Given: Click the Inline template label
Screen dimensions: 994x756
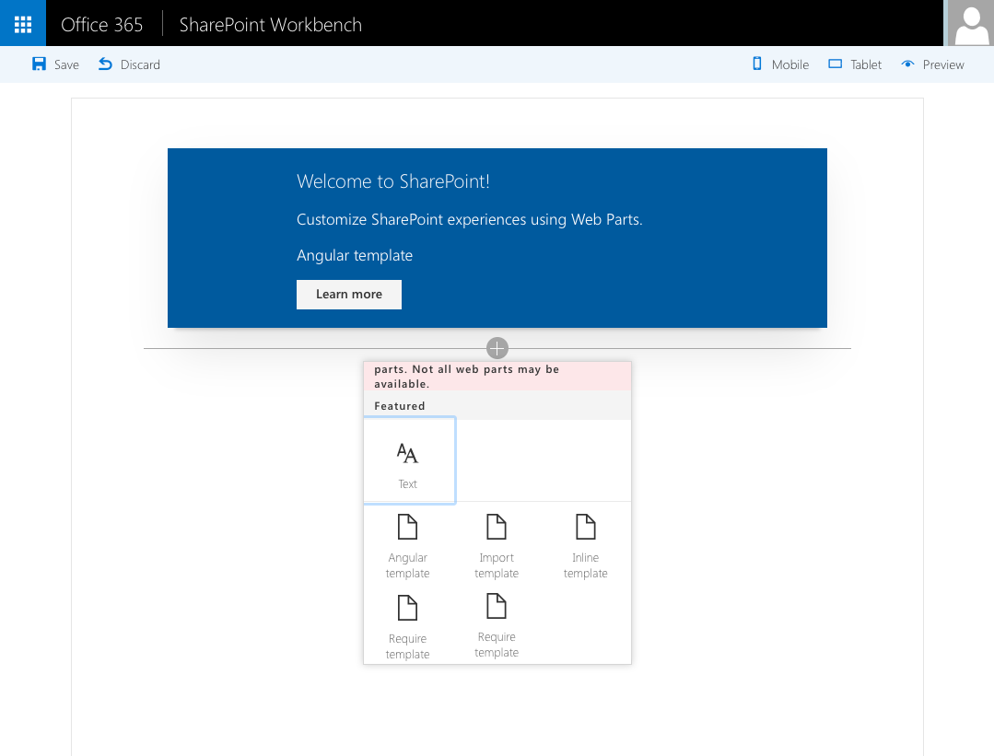Looking at the screenshot, I should (x=585, y=565).
